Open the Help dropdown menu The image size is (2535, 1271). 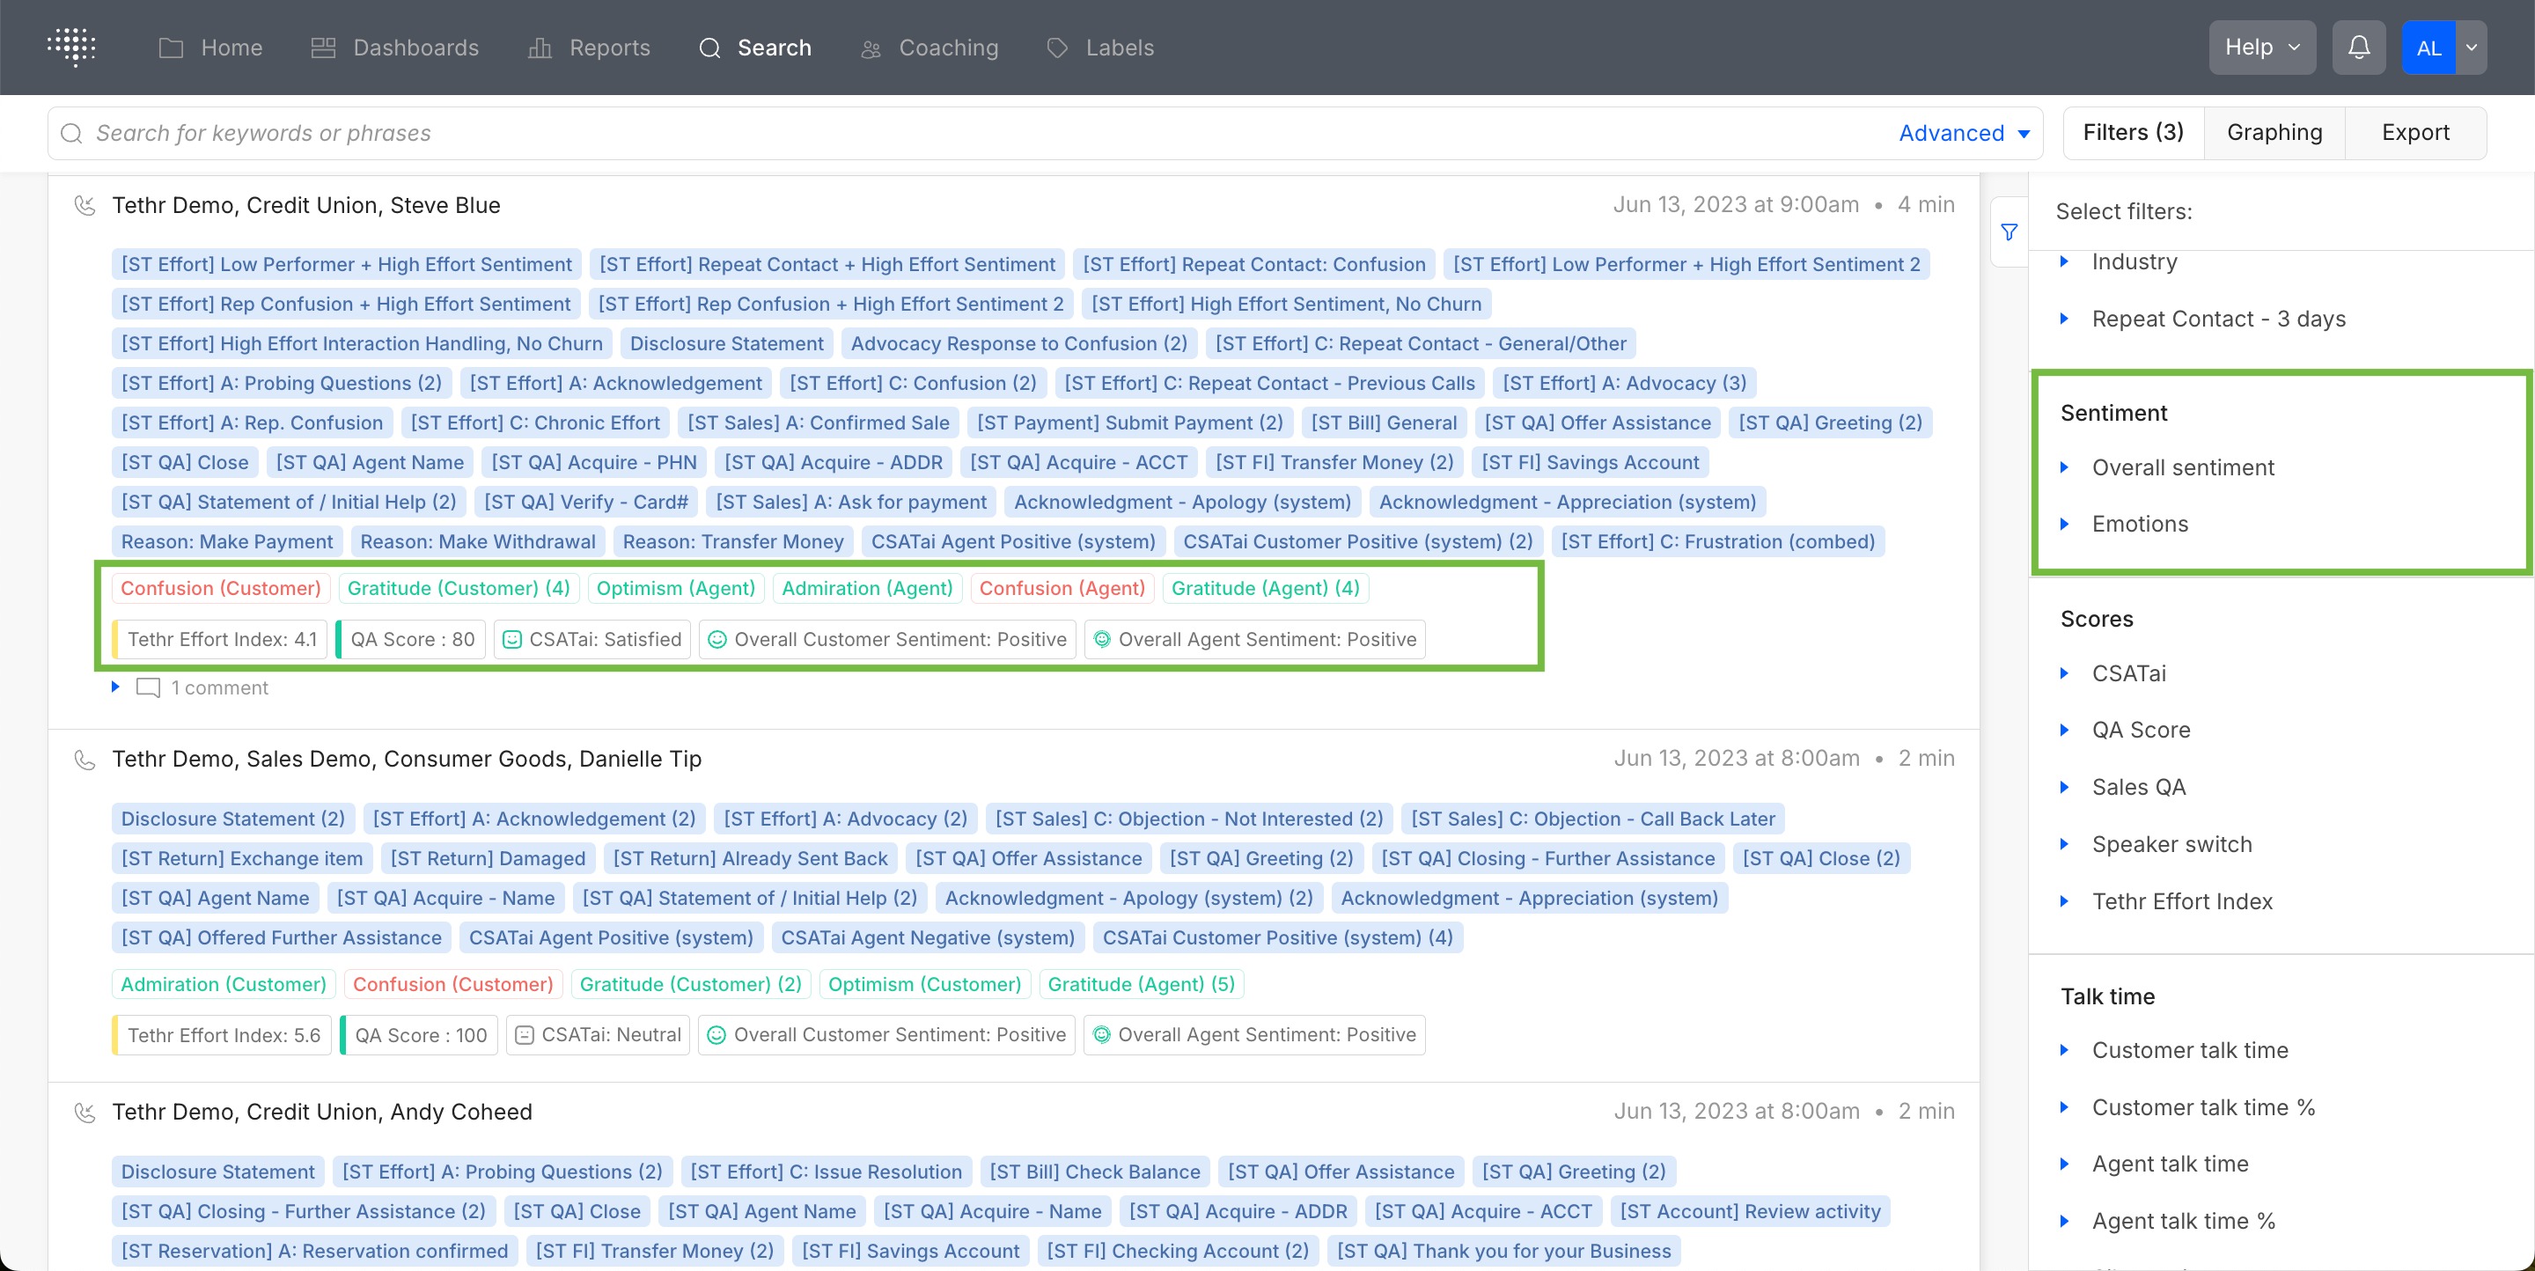click(2261, 48)
